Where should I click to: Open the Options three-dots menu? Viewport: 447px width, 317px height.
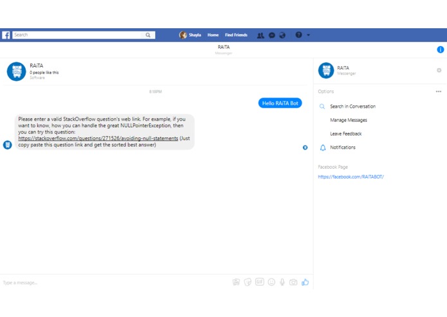pyautogui.click(x=439, y=92)
